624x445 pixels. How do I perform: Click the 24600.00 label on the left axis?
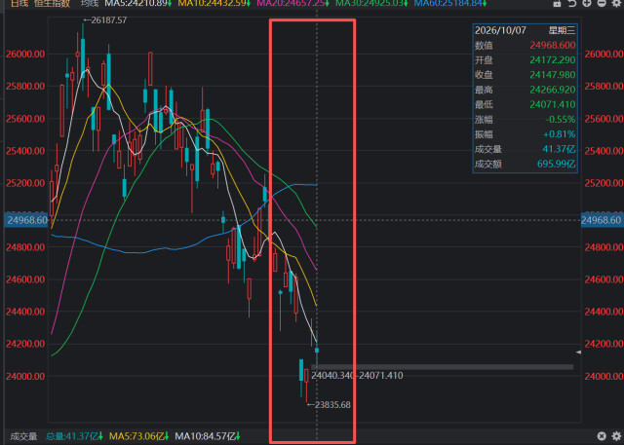pos(25,279)
